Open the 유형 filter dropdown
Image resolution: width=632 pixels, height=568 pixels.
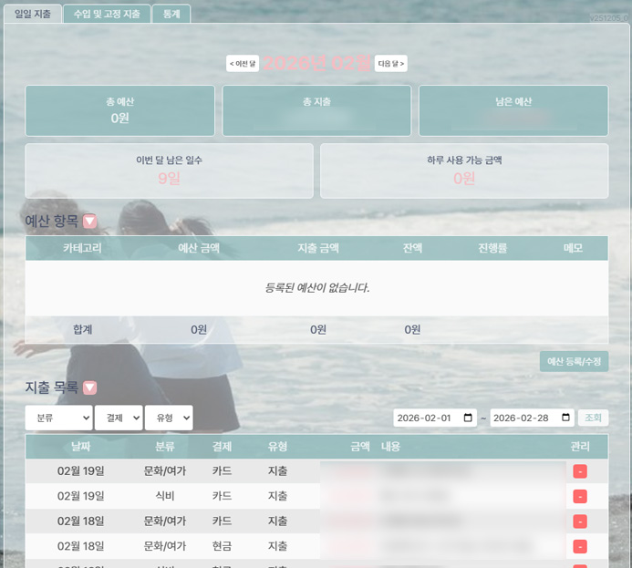(169, 418)
